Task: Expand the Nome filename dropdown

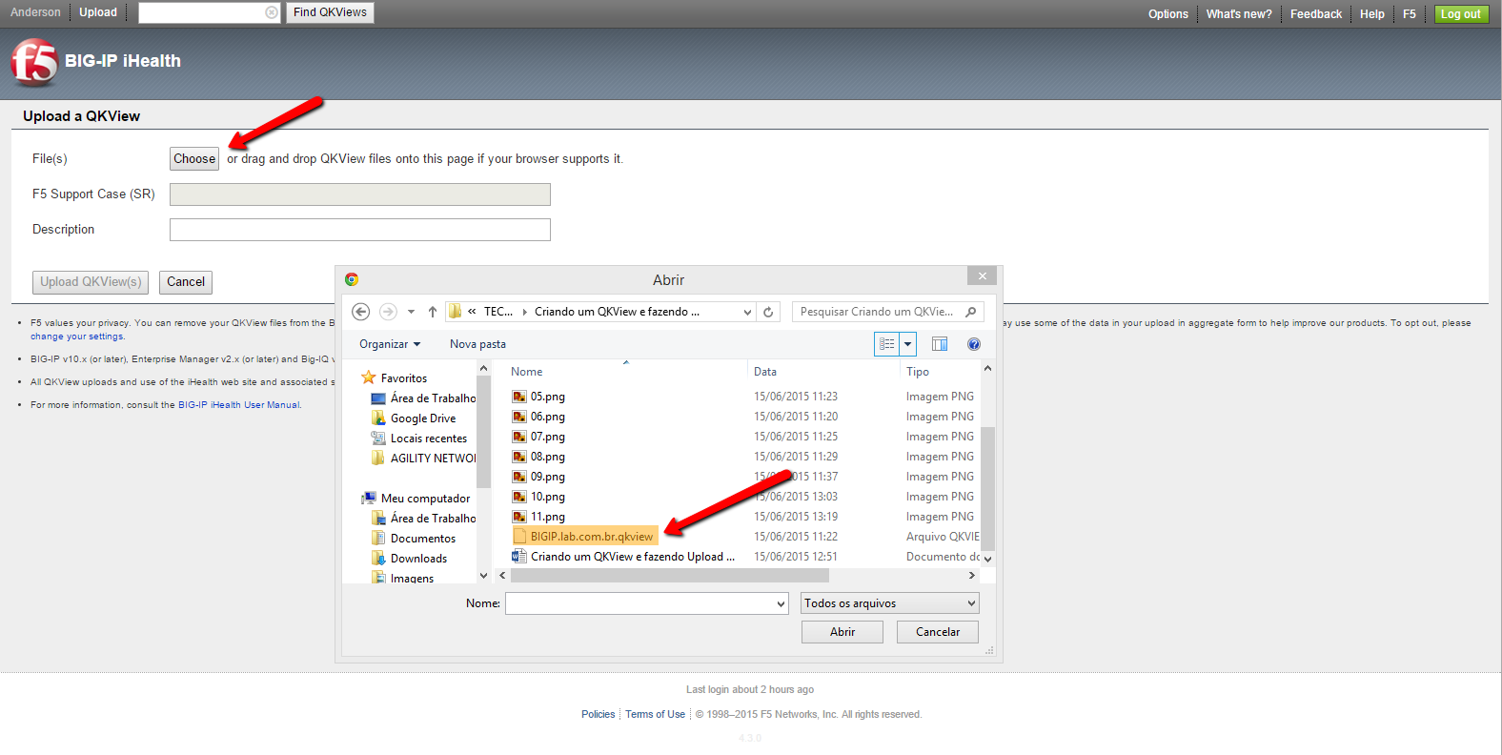Action: (x=781, y=603)
